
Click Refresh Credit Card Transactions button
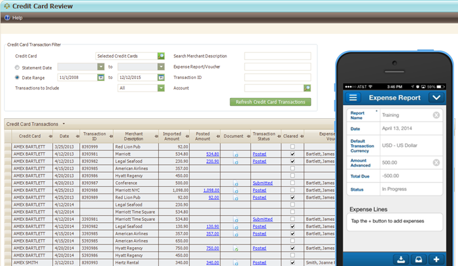[x=270, y=102]
